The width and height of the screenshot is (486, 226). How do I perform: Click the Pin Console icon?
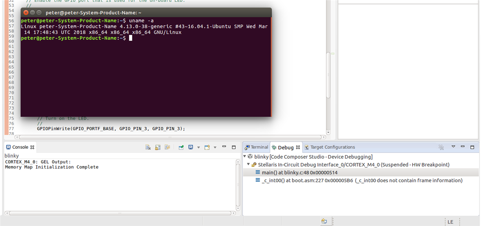[x=181, y=148]
